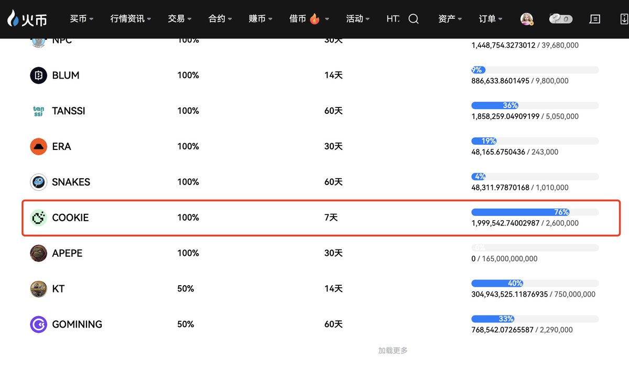Click the 30天 term in the ERA row

coord(333,147)
